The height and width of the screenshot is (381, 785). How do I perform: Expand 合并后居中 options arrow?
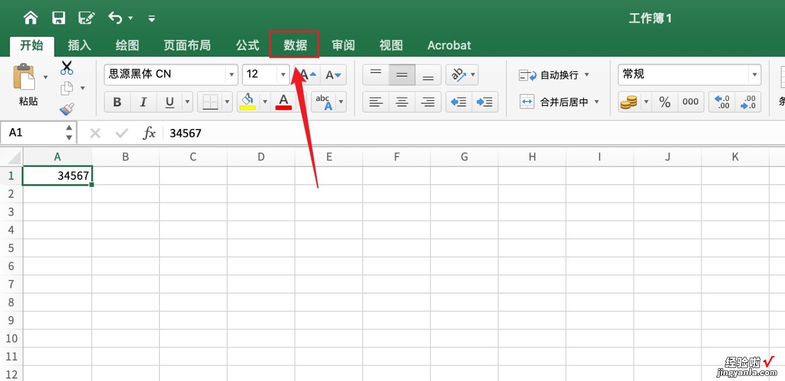click(x=597, y=102)
